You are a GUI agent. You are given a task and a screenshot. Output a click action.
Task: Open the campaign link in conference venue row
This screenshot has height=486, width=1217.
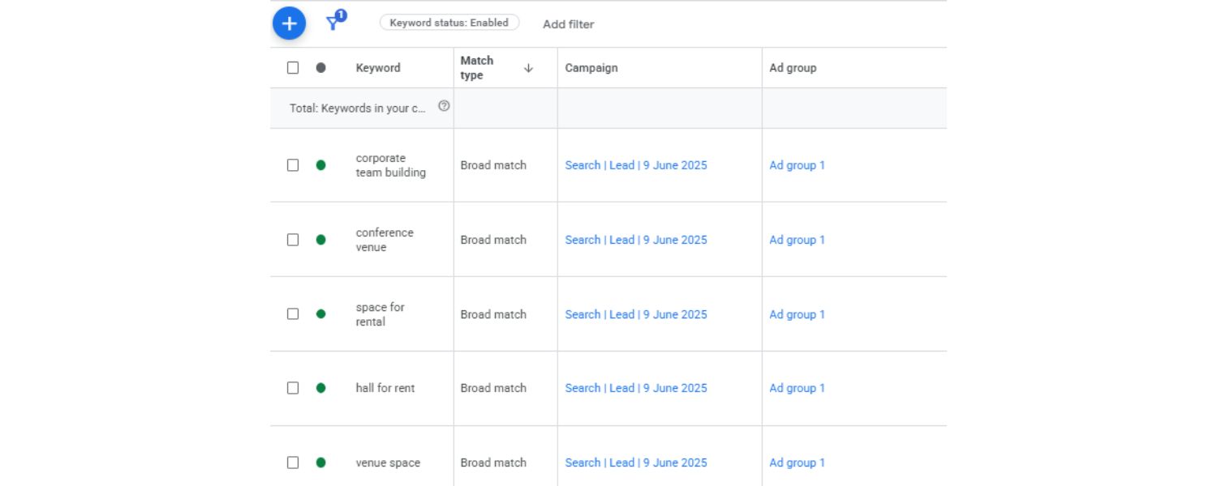(635, 240)
